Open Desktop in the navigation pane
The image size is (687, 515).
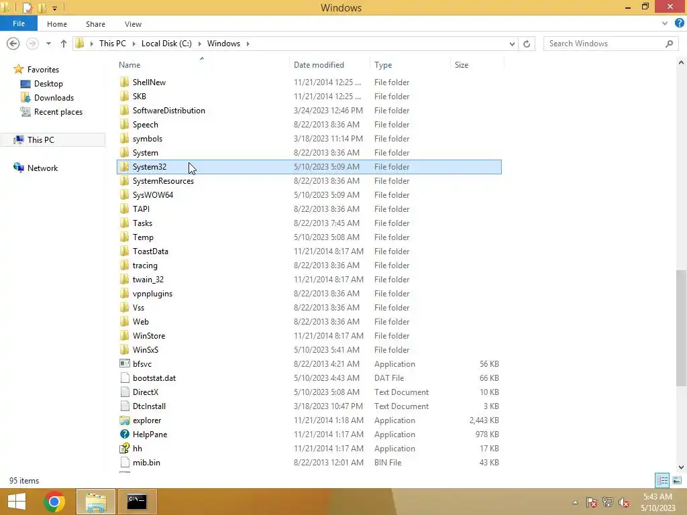click(x=48, y=84)
